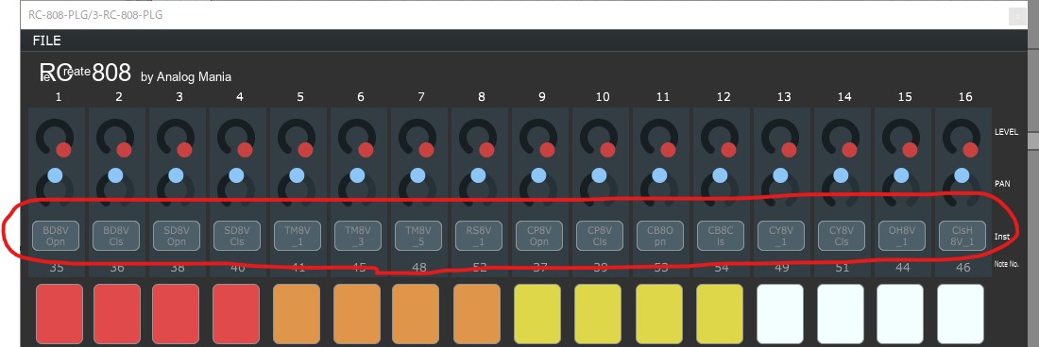This screenshot has height=347, width=1039.
Task: Open the SD8V Opn instrument slot
Action: pyautogui.click(x=177, y=236)
